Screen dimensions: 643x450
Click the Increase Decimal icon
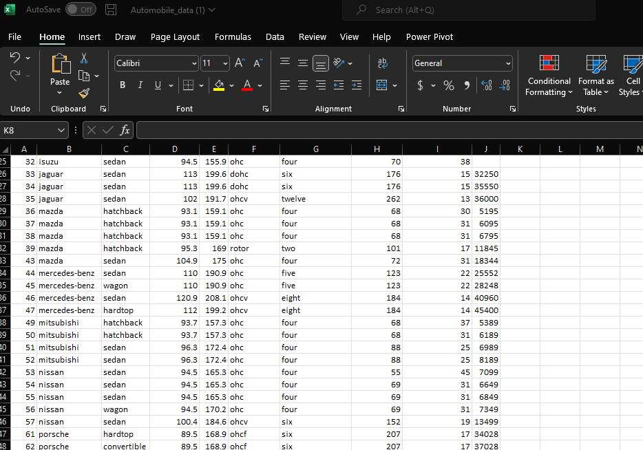point(486,85)
